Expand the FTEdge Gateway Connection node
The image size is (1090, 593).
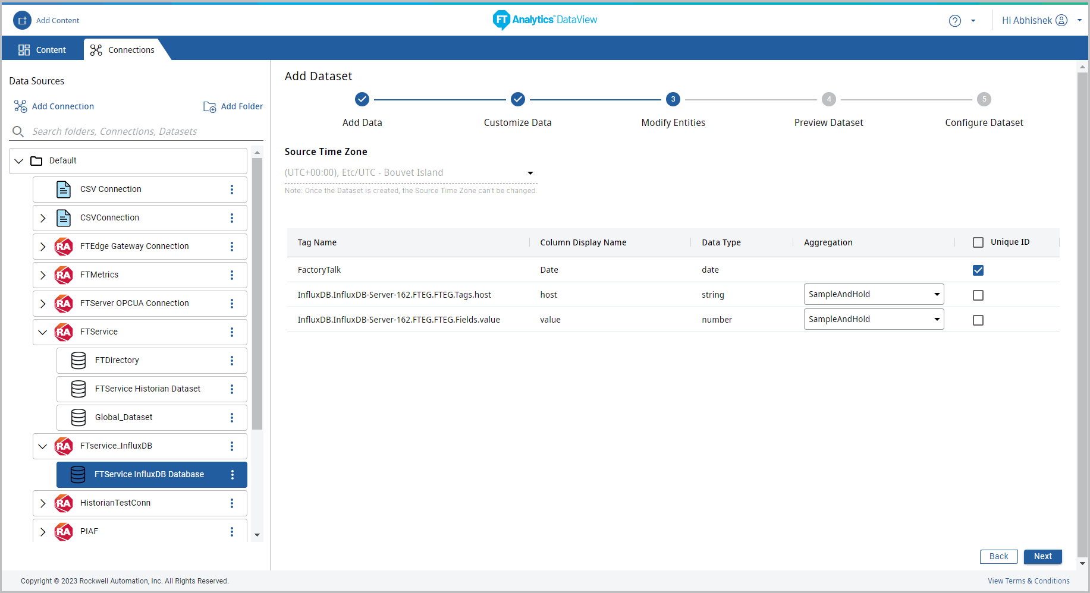pos(43,247)
